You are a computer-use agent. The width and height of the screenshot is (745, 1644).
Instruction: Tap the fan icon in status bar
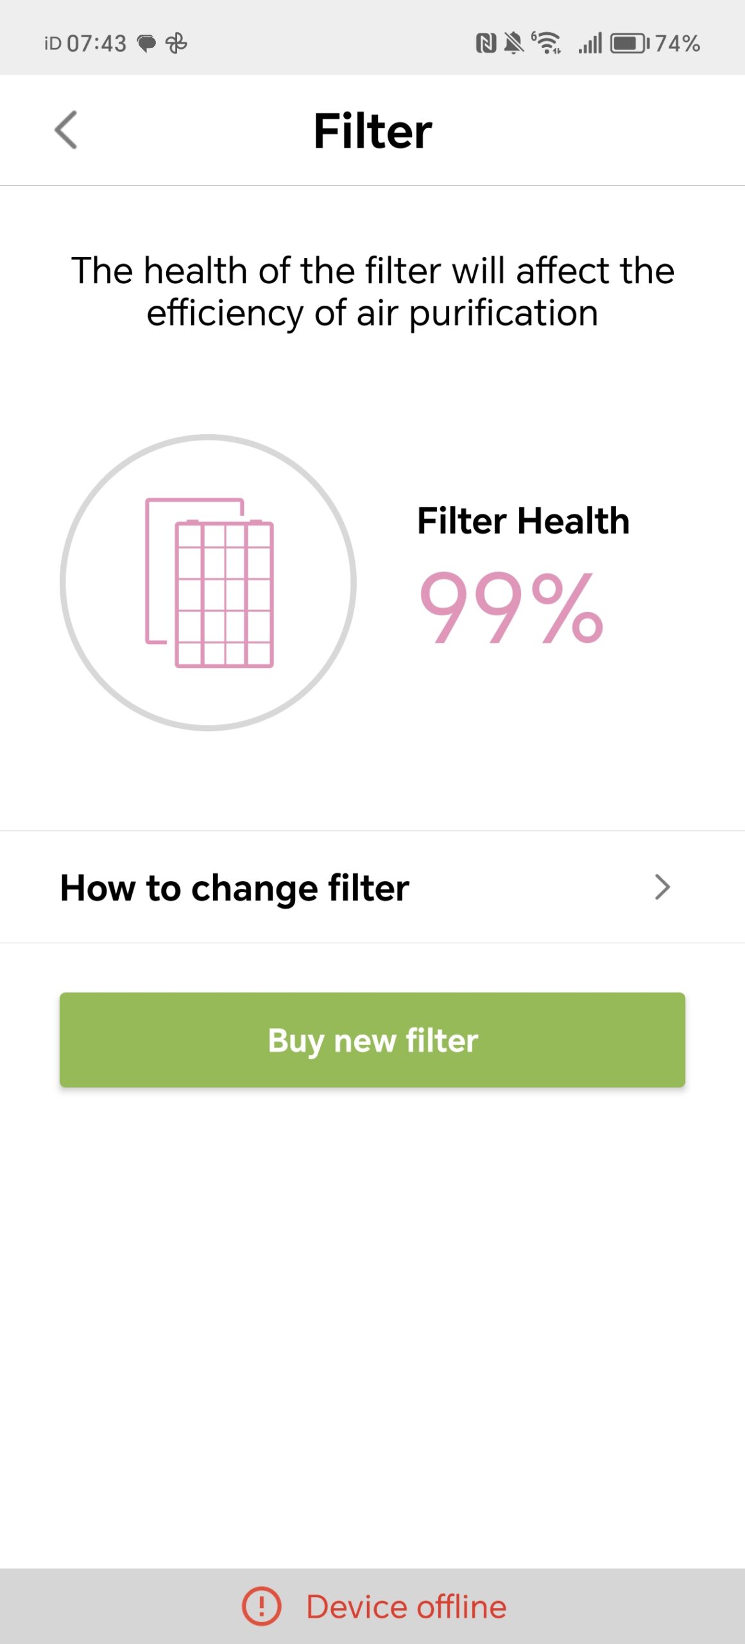point(176,43)
